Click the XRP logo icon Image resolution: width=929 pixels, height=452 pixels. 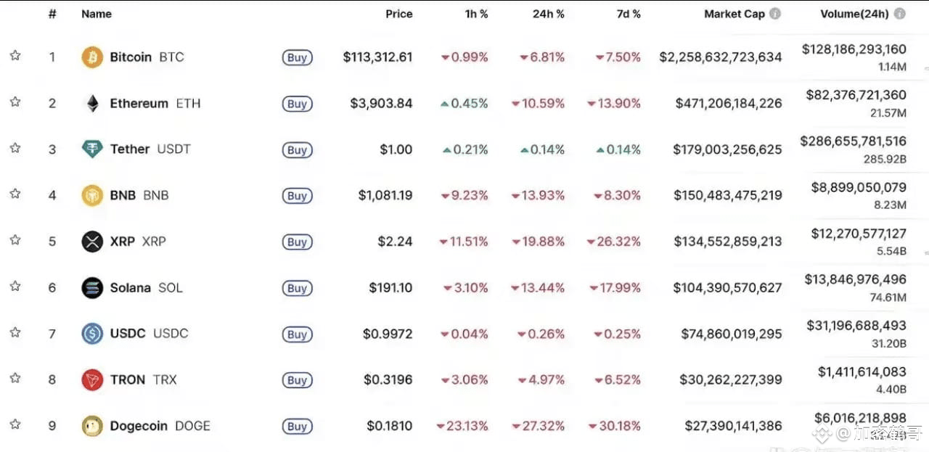tap(92, 242)
